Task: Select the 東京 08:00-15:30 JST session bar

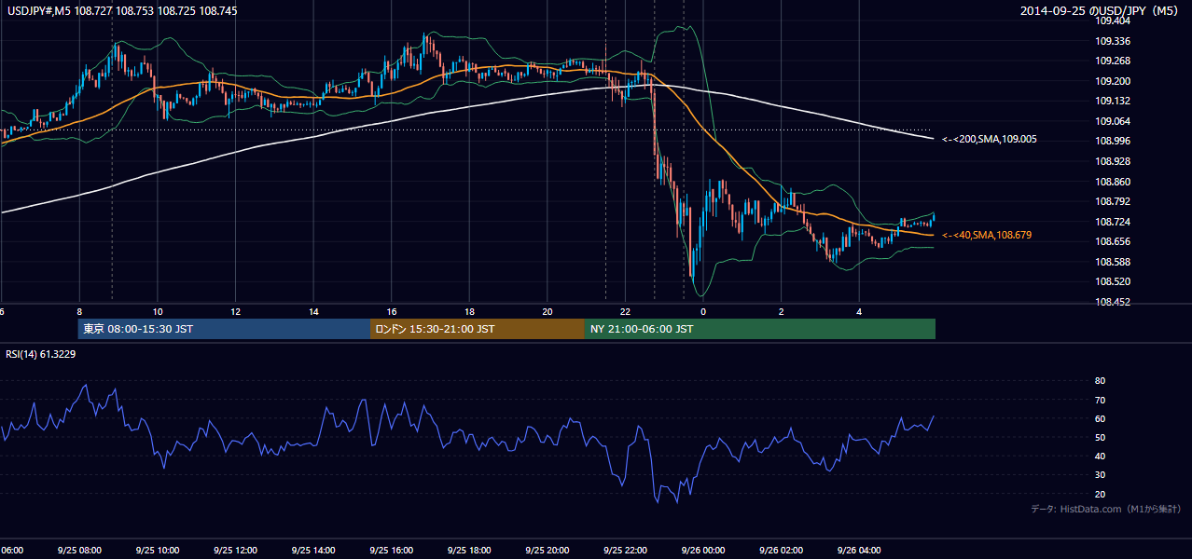Action: (224, 329)
